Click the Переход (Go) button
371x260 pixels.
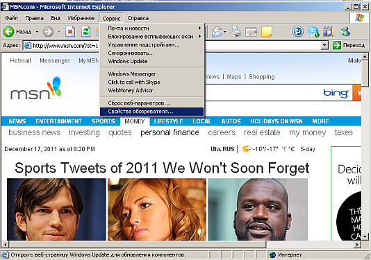tap(349, 45)
